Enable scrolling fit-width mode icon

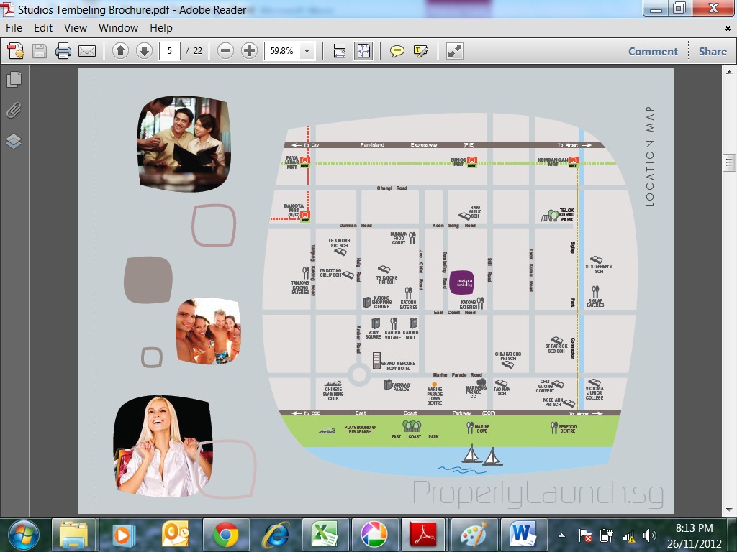[340, 51]
